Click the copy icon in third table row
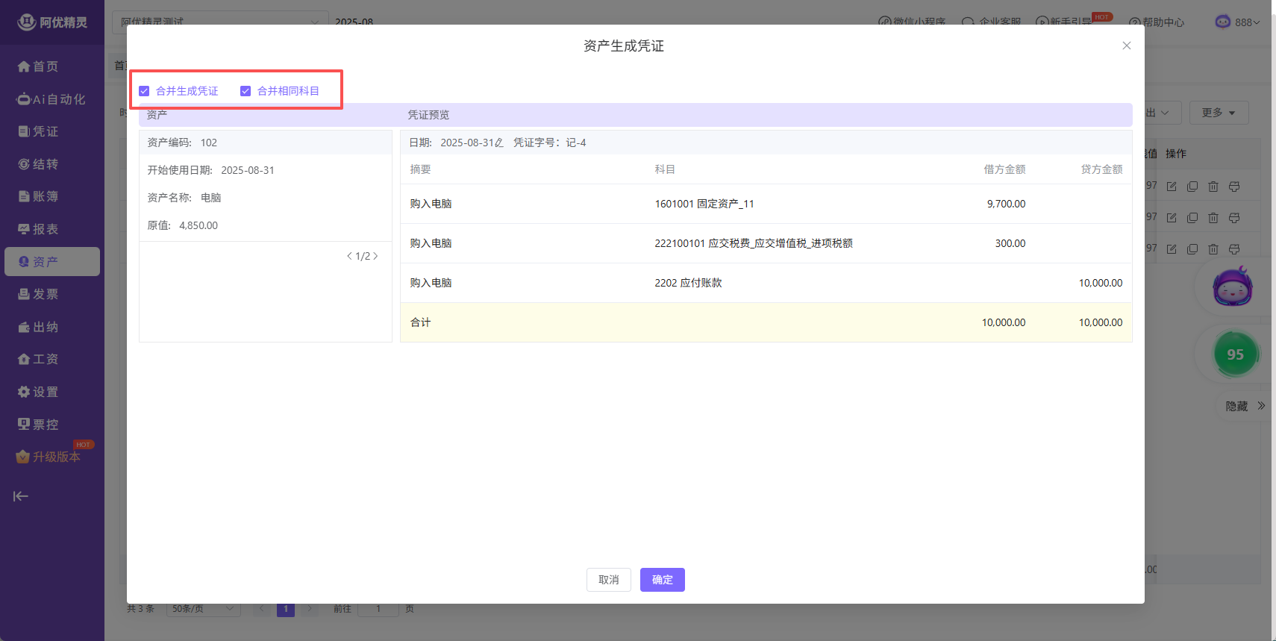The image size is (1276, 641). (x=1192, y=249)
